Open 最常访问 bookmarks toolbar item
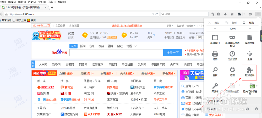The width and height of the screenshot is (262, 118). [6, 20]
